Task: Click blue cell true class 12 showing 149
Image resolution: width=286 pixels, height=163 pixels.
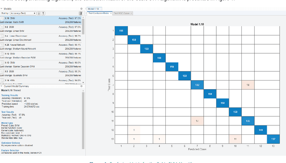Action: [261, 130]
